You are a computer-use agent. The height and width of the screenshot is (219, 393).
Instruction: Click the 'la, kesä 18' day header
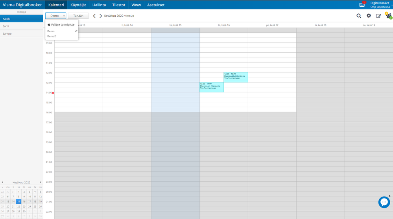321,25
